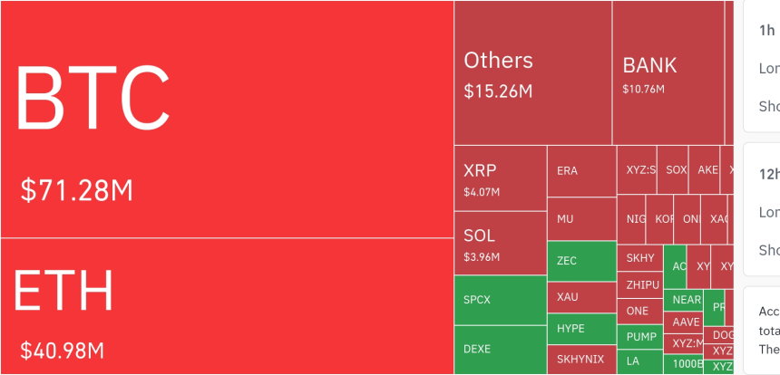Select the ZHIPU tile

tap(640, 284)
